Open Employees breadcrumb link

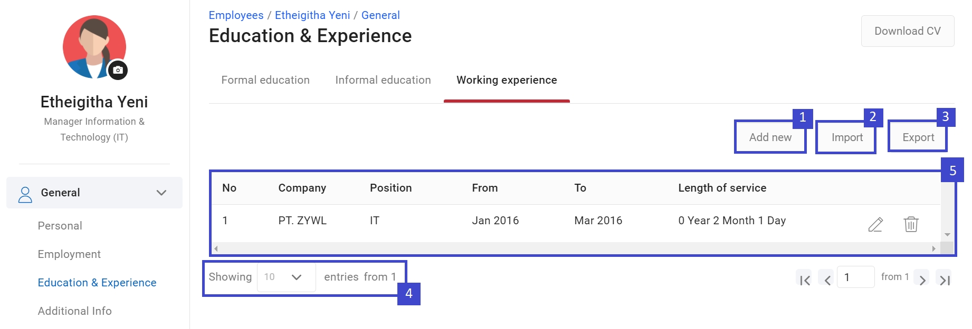pos(236,15)
